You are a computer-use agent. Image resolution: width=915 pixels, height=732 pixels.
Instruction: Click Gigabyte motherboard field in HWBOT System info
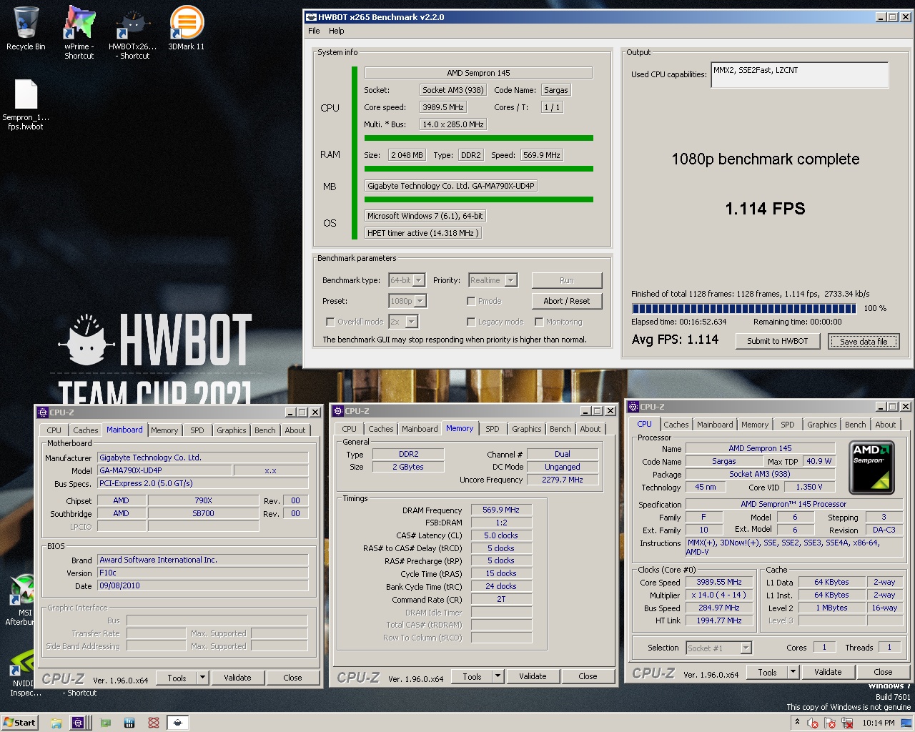[451, 186]
